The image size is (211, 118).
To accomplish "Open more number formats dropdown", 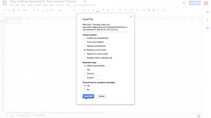I will coord(52,10).
